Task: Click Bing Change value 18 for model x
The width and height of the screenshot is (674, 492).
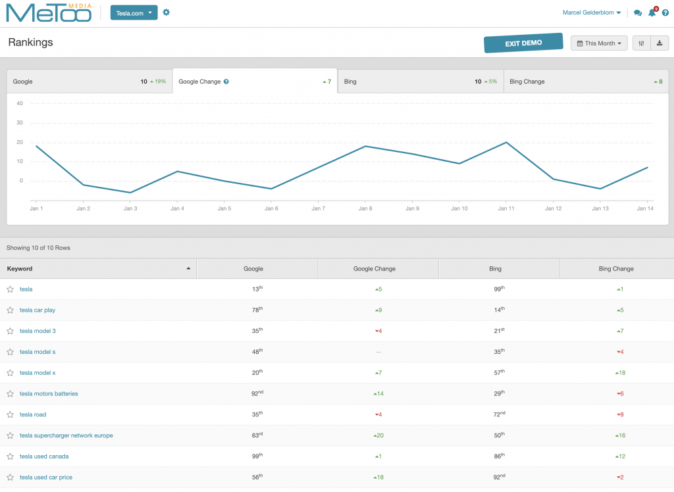Action: coord(620,373)
